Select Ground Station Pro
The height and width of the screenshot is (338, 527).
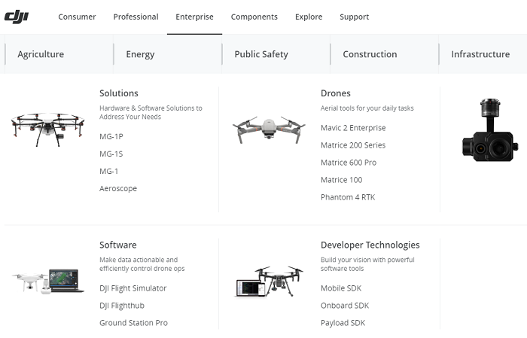click(x=133, y=323)
